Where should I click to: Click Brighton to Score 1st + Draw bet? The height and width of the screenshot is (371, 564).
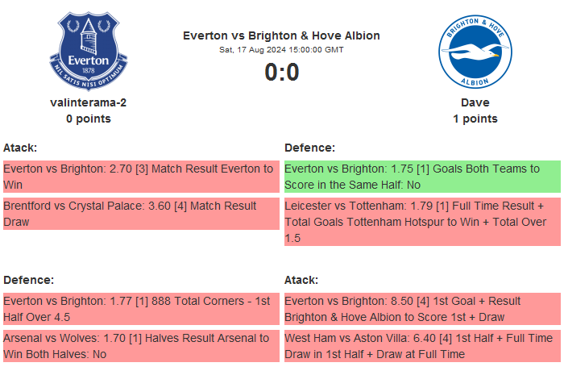click(421, 309)
